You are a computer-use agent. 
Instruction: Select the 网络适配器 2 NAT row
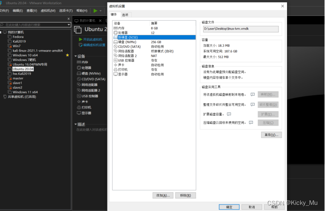click(x=154, y=56)
